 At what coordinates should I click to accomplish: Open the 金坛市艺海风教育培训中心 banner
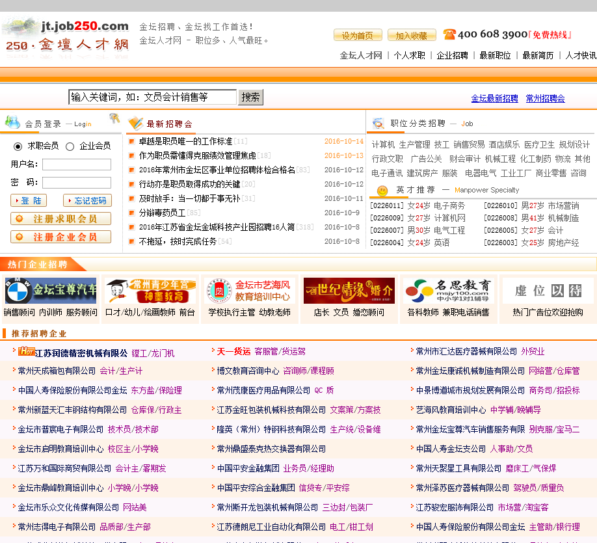pyautogui.click(x=250, y=291)
